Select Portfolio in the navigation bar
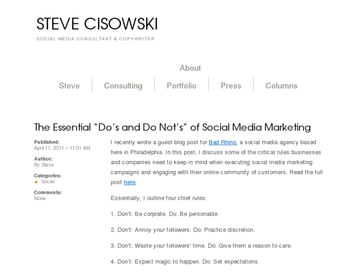Viewport: 363px width, 272px height. [181, 85]
